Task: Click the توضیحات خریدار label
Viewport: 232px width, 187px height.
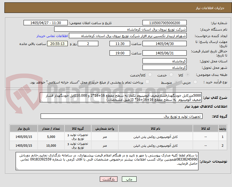Action: point(213,161)
